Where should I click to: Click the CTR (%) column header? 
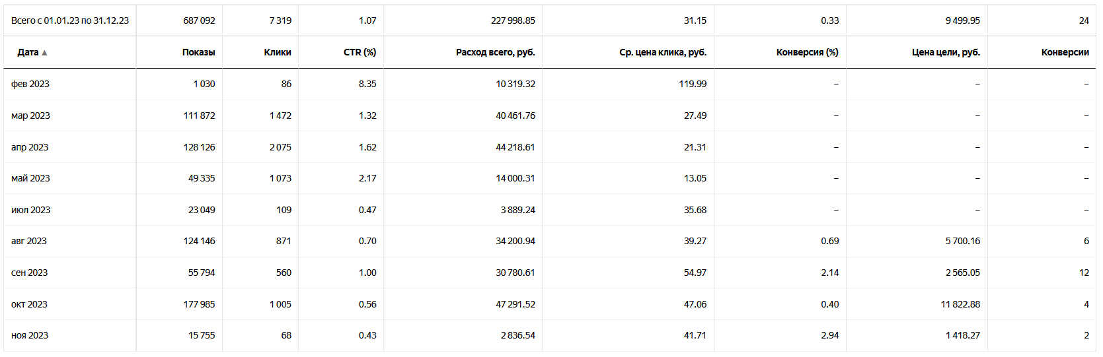coord(360,52)
